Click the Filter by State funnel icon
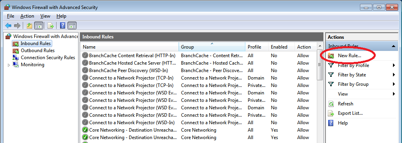The height and width of the screenshot is (143, 402). (x=331, y=75)
